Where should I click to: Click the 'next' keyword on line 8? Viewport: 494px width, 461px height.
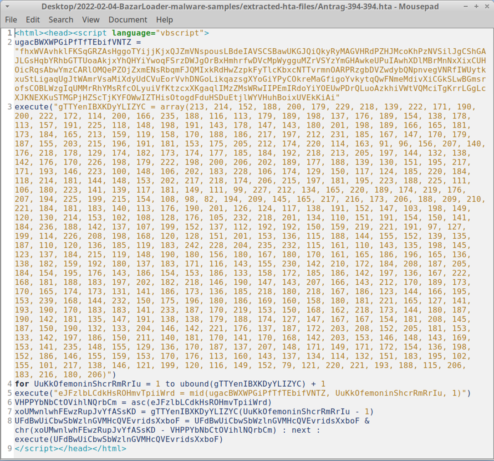click(x=301, y=430)
